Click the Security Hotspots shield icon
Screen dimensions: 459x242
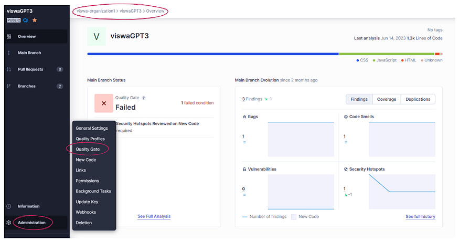346,170
